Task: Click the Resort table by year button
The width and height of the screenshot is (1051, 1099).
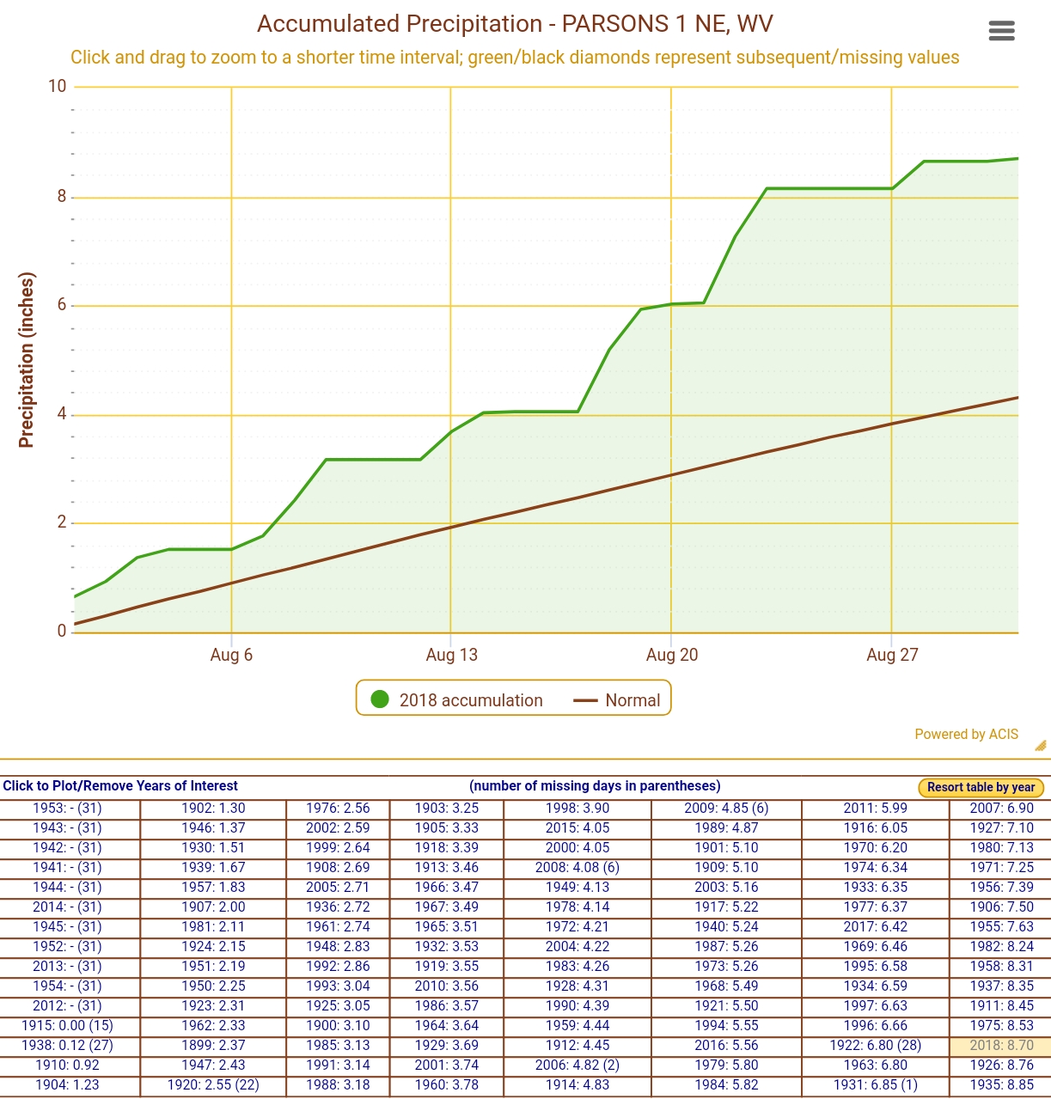Action: (981, 787)
